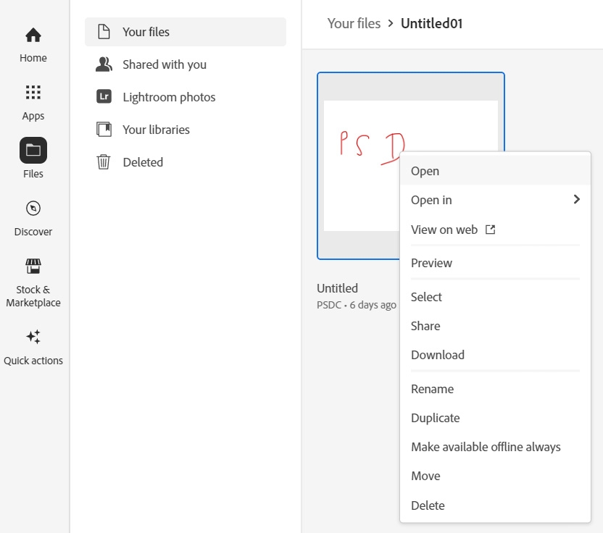The height and width of the screenshot is (533, 603).
Task: Select the Files folder icon in sidebar
Action: point(33,151)
